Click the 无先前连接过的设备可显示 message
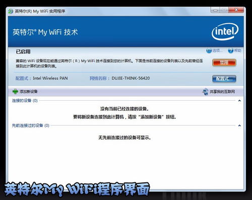This screenshot has height=200, width=252. (124, 138)
